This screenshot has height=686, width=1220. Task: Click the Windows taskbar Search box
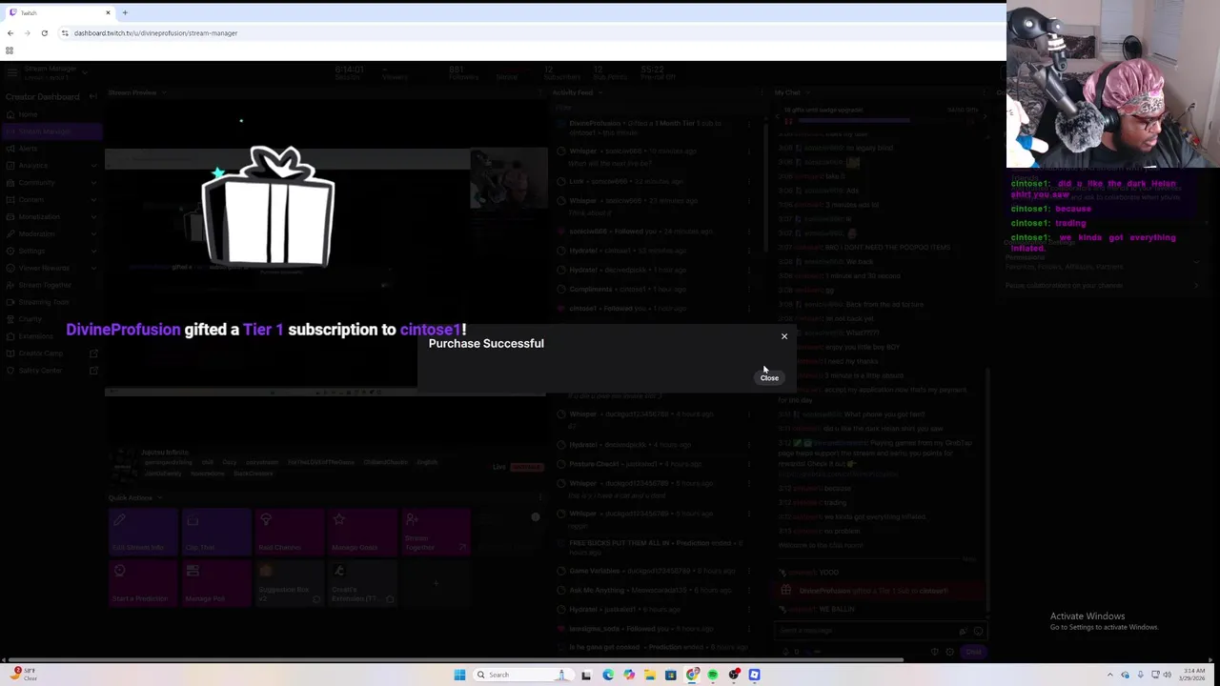522,675
